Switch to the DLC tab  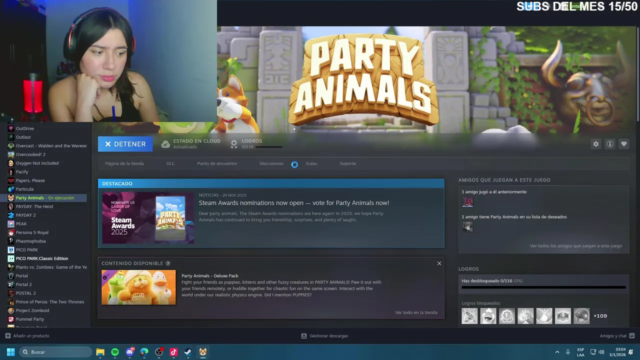coord(170,163)
